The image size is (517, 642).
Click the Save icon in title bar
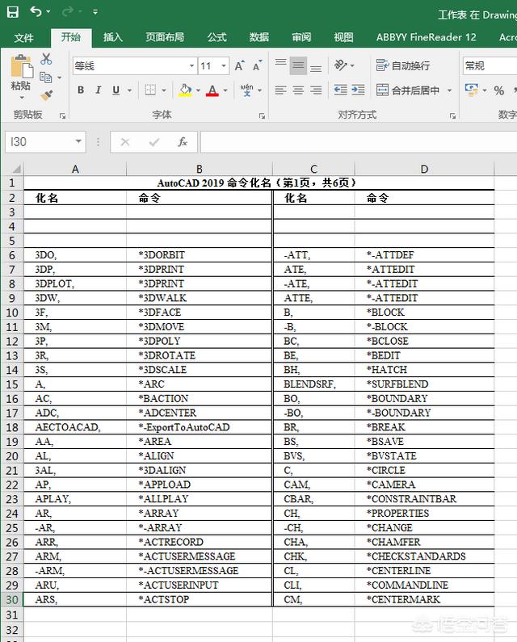(x=13, y=12)
